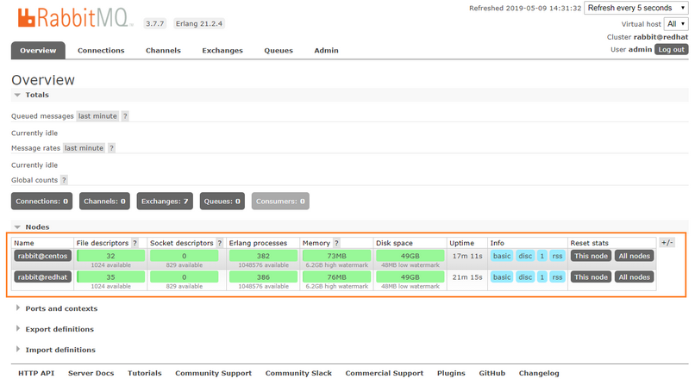Open help for Message rates
This screenshot has height=385, width=695.
(x=111, y=148)
